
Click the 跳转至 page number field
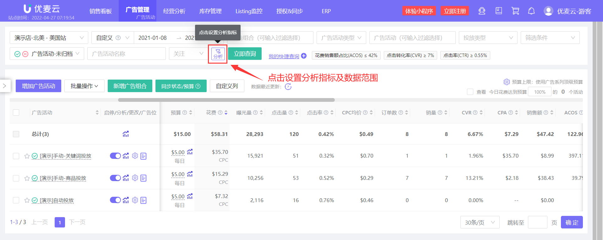coord(538,222)
